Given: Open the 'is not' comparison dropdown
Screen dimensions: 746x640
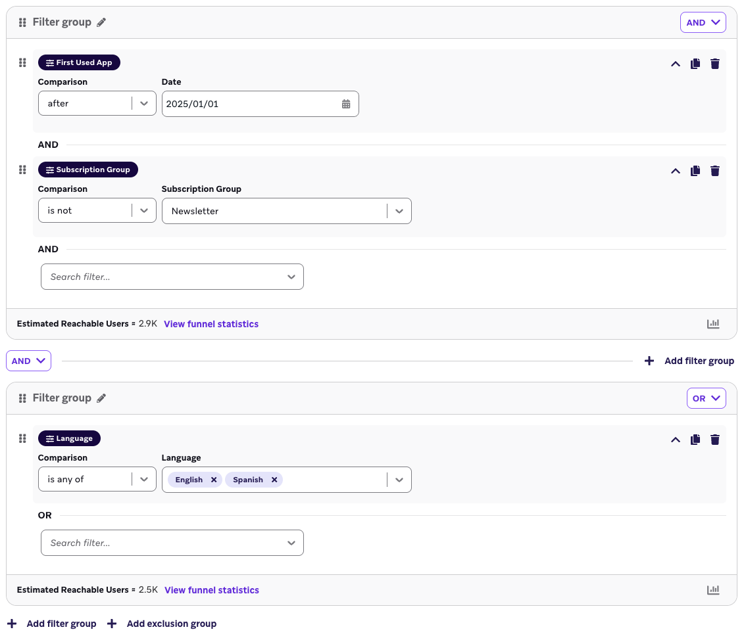Looking at the screenshot, I should [x=97, y=210].
